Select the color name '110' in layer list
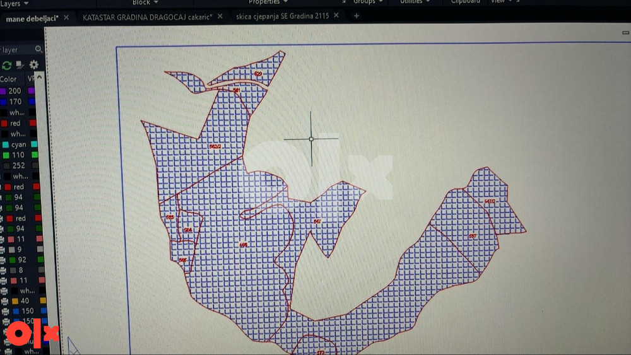Viewport: 631px width, 355px height. pyautogui.click(x=18, y=155)
